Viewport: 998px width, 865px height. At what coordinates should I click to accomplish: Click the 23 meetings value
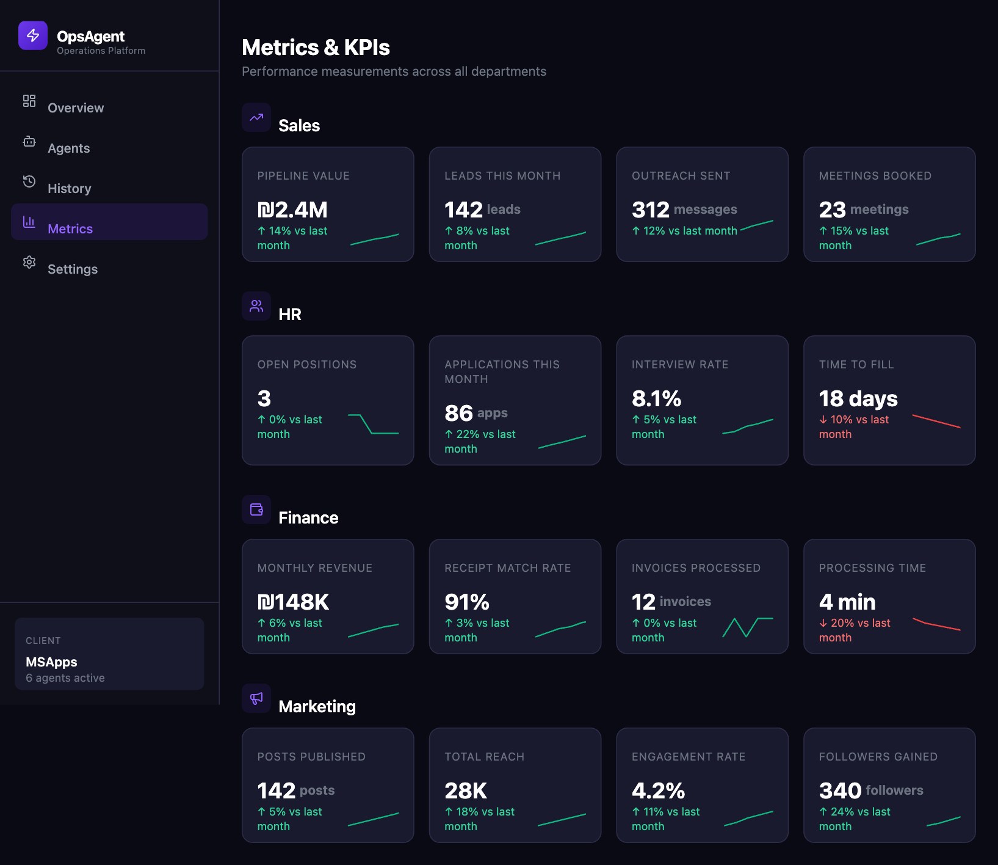coord(864,210)
